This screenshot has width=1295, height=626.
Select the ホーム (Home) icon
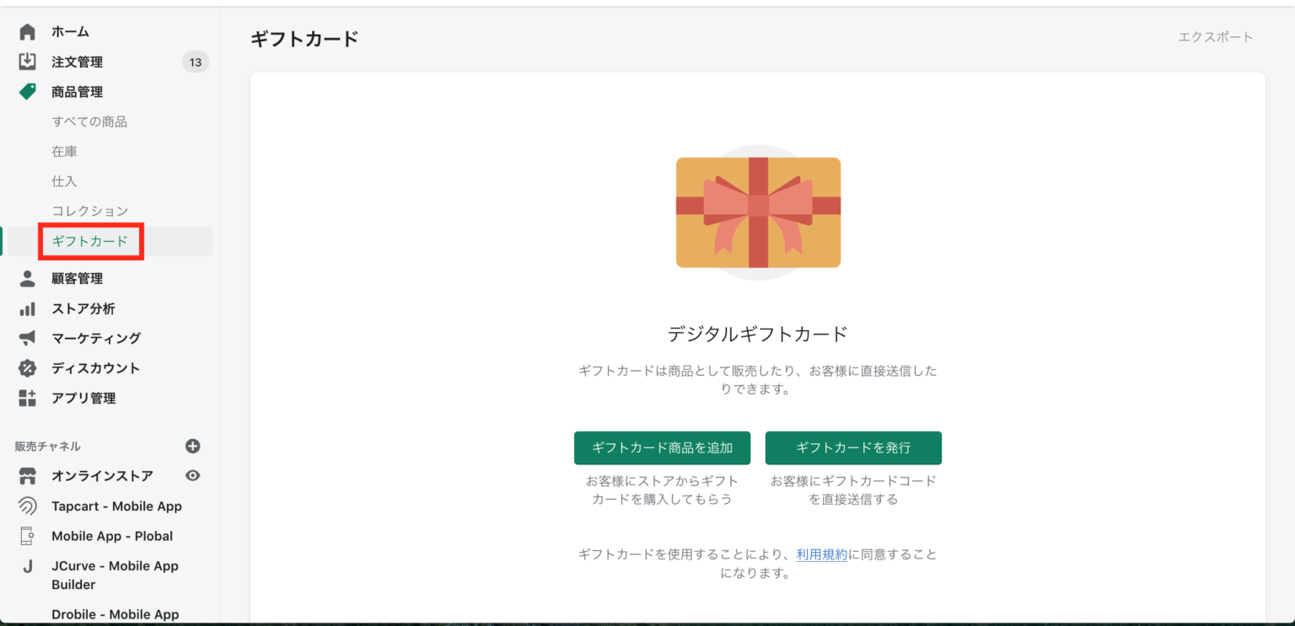point(24,31)
